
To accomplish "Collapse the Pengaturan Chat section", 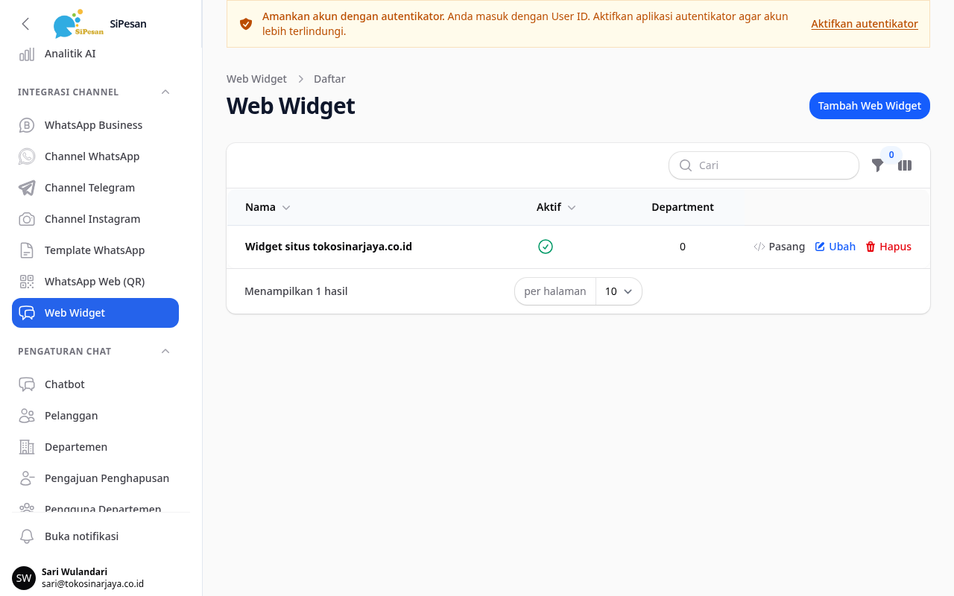I will (x=165, y=351).
